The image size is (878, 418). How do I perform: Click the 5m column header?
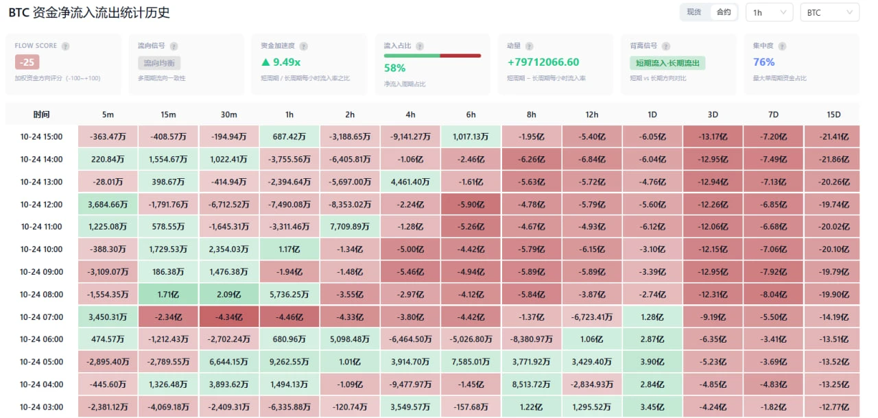107,114
